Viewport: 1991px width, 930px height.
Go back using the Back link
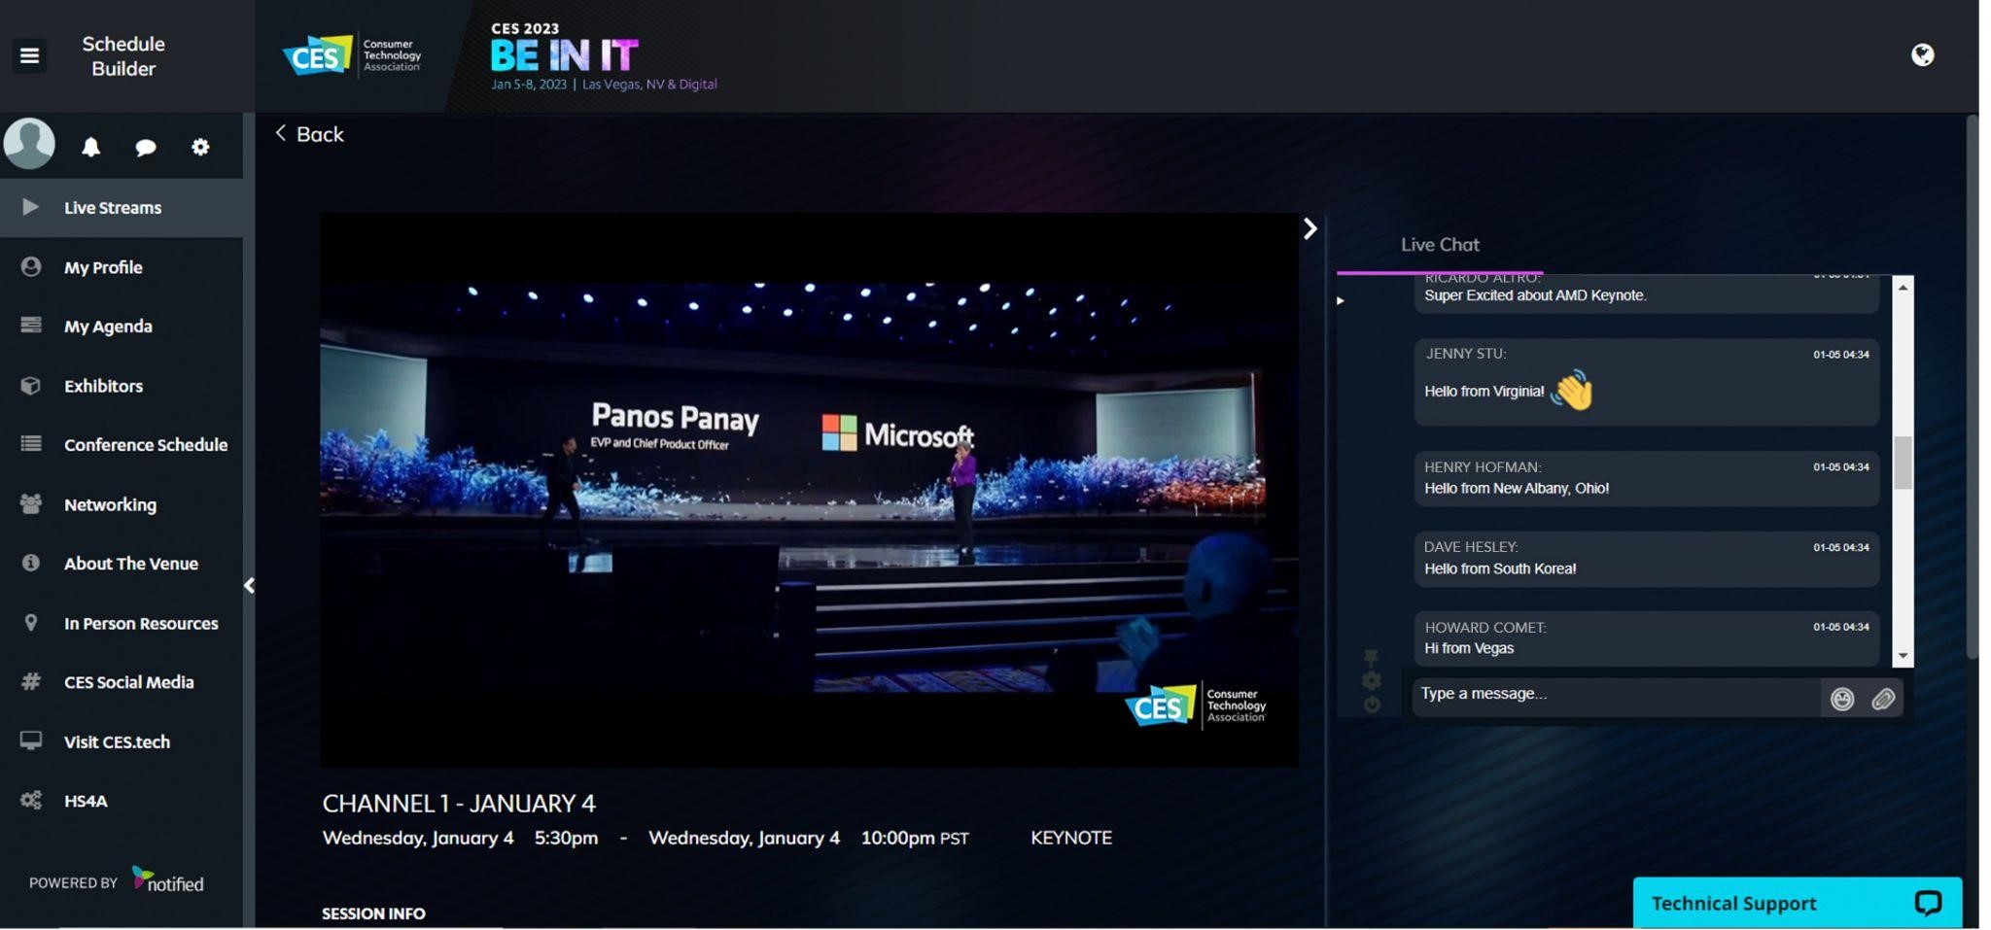309,134
